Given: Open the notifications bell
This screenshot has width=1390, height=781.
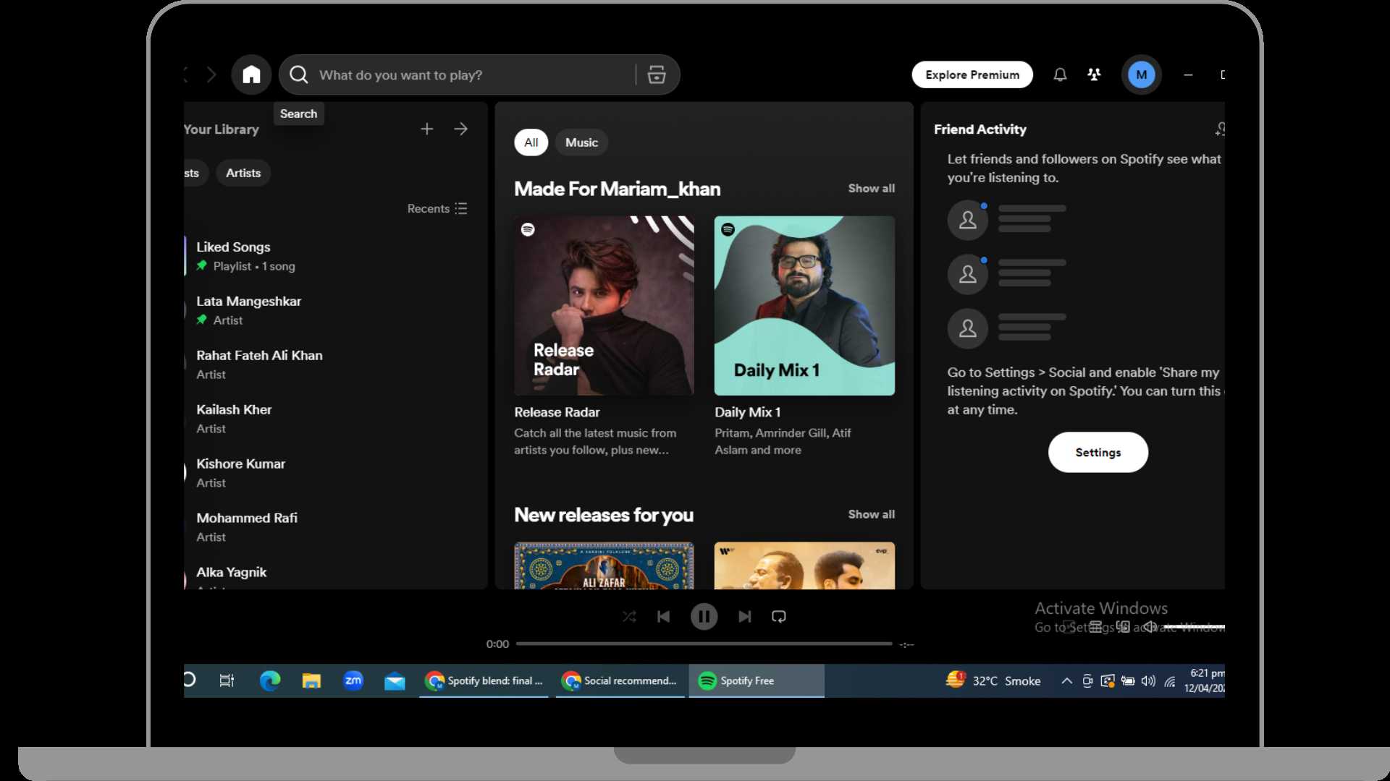Looking at the screenshot, I should [1060, 74].
